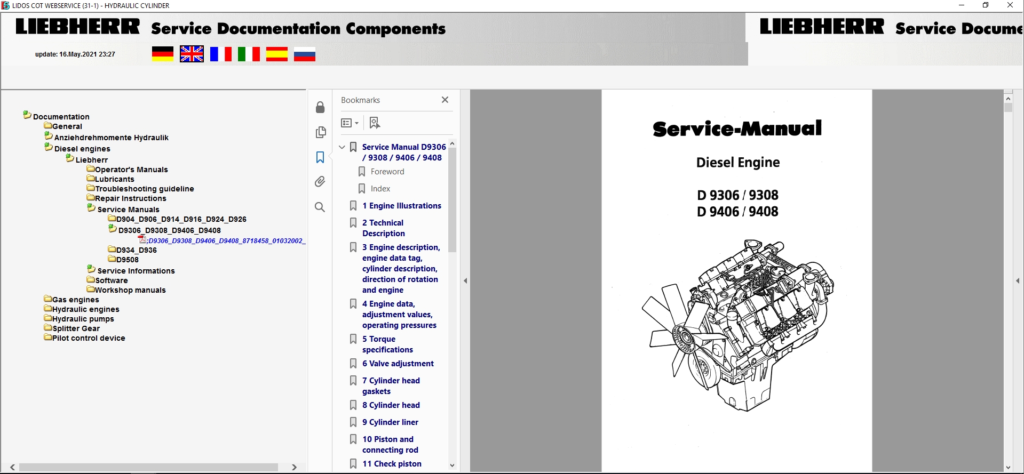Screen dimensions: 1024x474
Task: Collapse the D9306_D9308_D9406_D9408 folder
Action: [113, 229]
